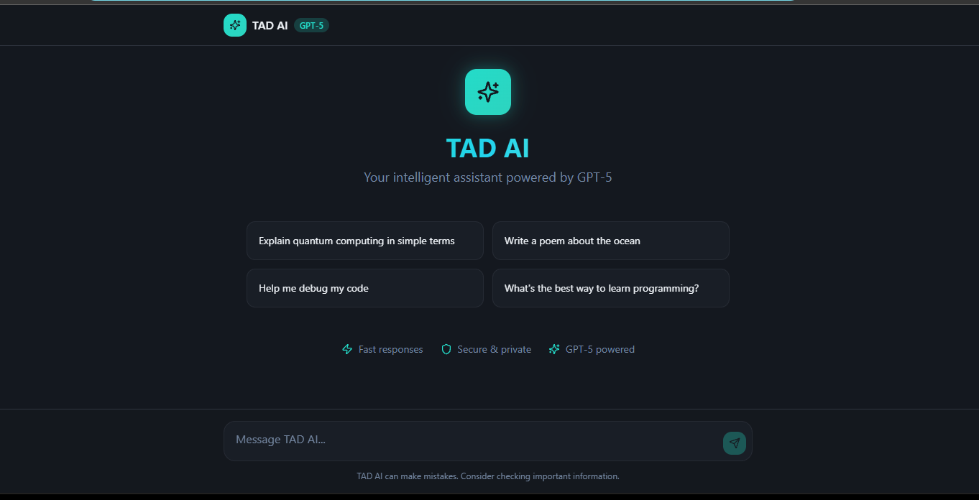
Task: Click the 'GPT-5 powered' label
Action: [x=600, y=349]
